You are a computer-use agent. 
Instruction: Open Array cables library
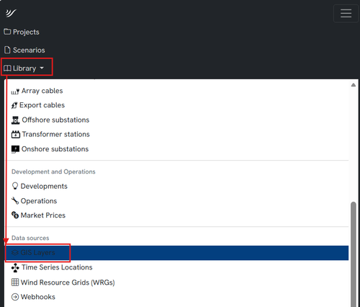click(x=42, y=91)
